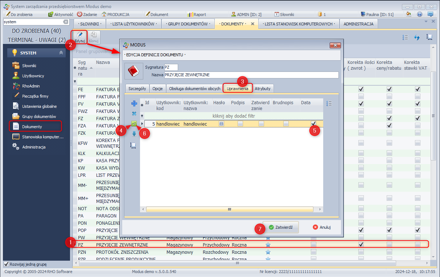
Task: Click the blue down-arrow icon in dialog
Action: (134, 134)
